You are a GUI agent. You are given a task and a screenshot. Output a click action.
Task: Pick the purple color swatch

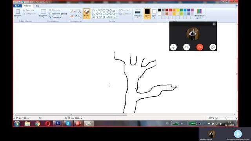(x=192, y=10)
